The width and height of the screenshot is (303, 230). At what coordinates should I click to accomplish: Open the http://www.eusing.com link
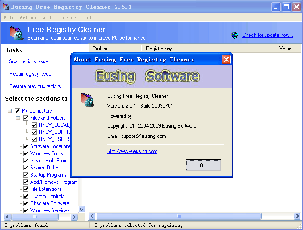132,151
